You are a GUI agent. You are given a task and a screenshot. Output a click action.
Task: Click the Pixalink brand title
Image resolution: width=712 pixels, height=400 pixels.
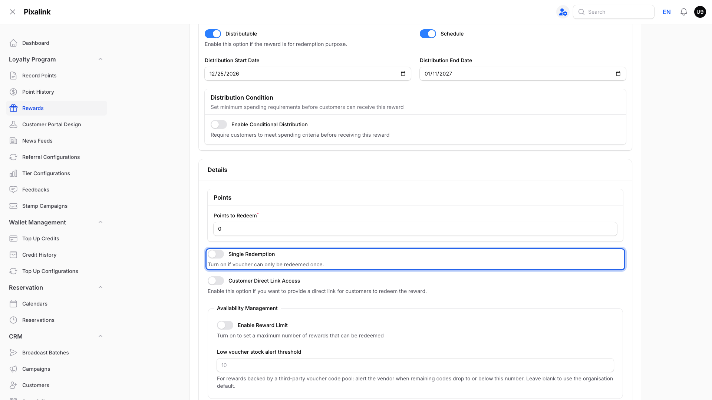tap(37, 12)
